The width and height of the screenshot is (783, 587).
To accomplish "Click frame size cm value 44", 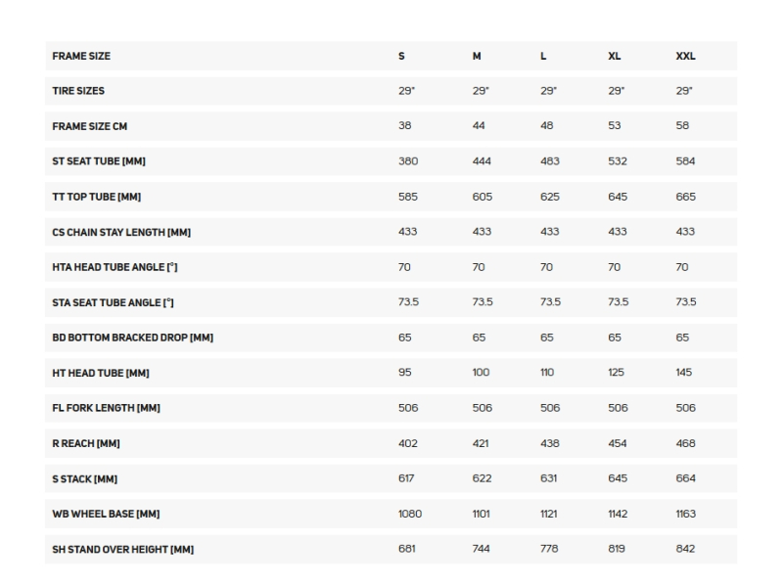I will coord(479,125).
